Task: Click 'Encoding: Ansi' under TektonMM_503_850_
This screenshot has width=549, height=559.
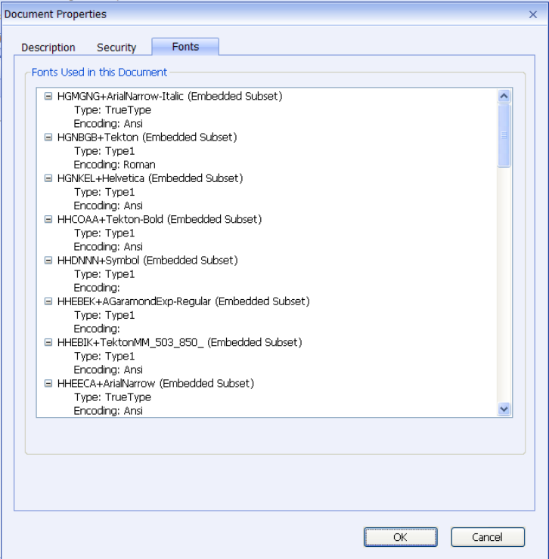Action: pyautogui.click(x=108, y=369)
